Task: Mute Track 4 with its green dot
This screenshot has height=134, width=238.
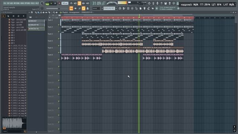Action: (x=59, y=45)
